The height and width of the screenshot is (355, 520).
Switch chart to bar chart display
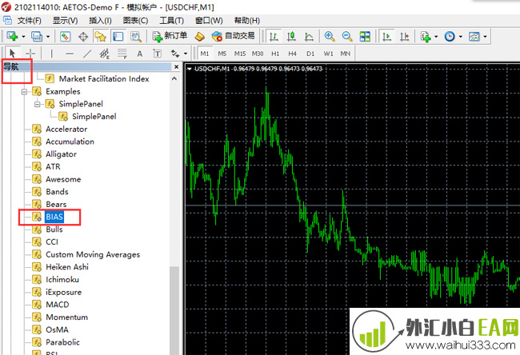pos(274,36)
